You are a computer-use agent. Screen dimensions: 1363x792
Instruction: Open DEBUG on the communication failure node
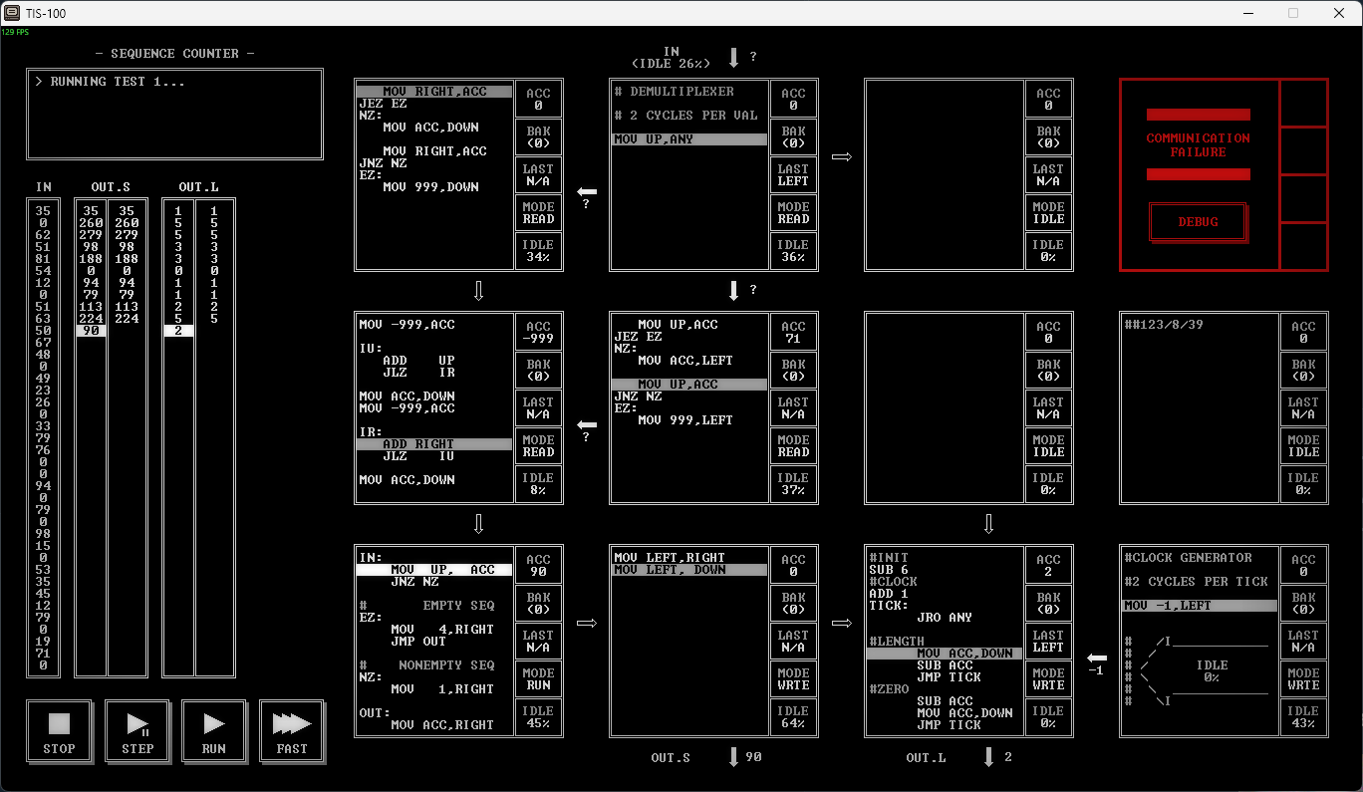[x=1198, y=222]
